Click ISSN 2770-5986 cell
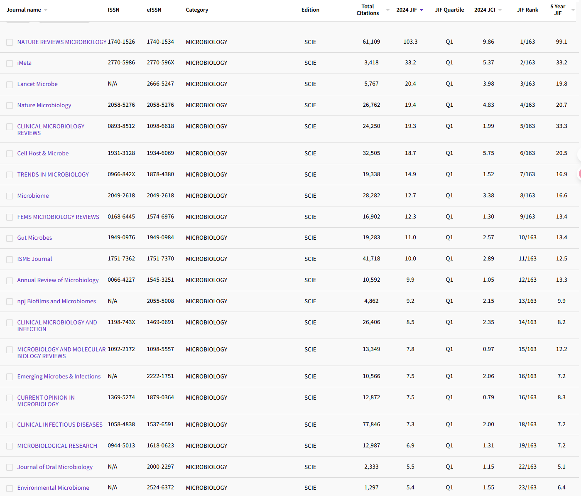Viewport: 581px width, 496px height. click(121, 63)
